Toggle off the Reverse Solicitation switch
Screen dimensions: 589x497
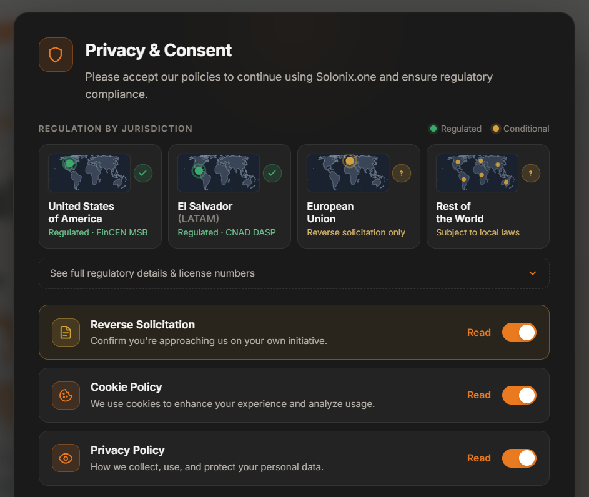tap(519, 332)
